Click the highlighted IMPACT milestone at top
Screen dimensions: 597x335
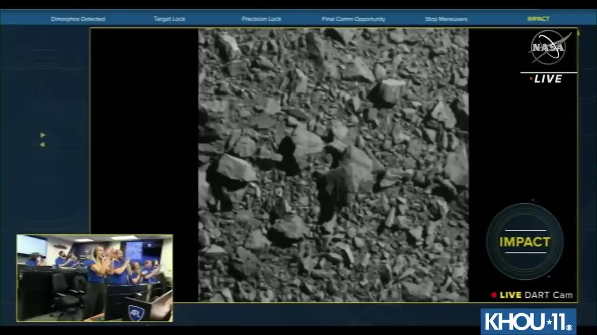tap(538, 19)
